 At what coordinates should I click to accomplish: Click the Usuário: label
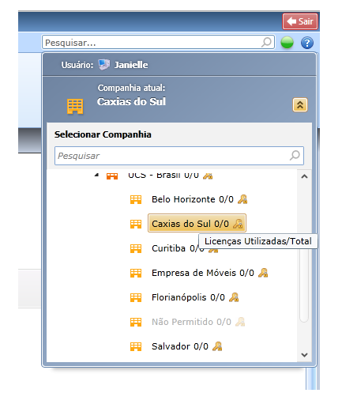tap(77, 65)
